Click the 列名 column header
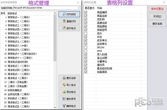Screen dimensions: 167x110 pyautogui.click(x=119, y=8)
